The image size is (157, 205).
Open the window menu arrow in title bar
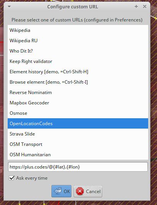9,7
